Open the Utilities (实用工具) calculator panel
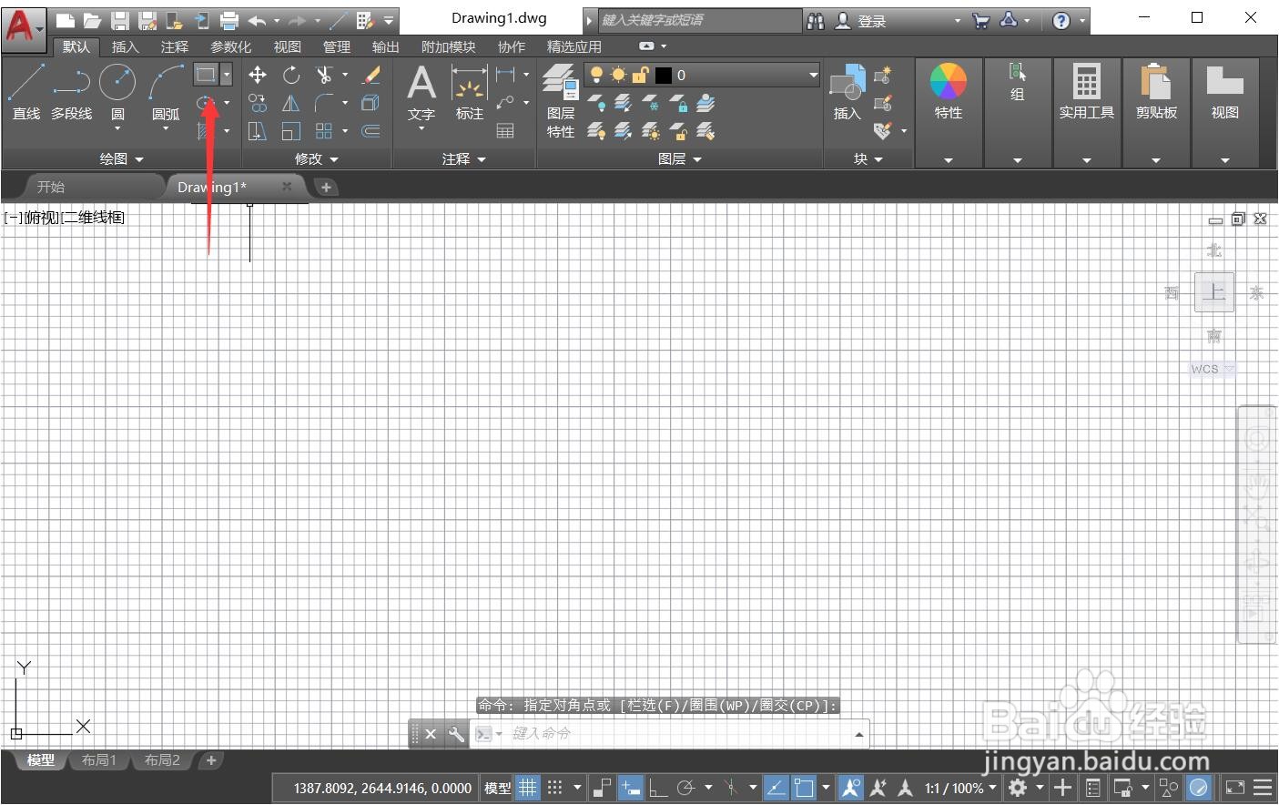The image size is (1279, 805). [1086, 92]
